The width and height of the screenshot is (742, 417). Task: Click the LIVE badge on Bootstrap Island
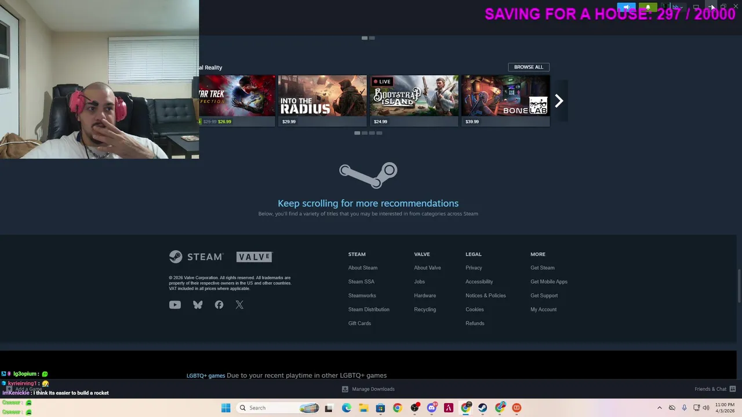pyautogui.click(x=382, y=82)
